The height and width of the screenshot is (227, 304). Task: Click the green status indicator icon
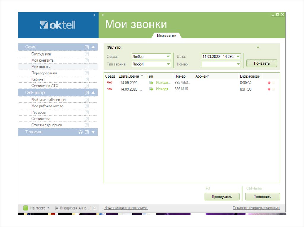pyautogui.click(x=26, y=208)
